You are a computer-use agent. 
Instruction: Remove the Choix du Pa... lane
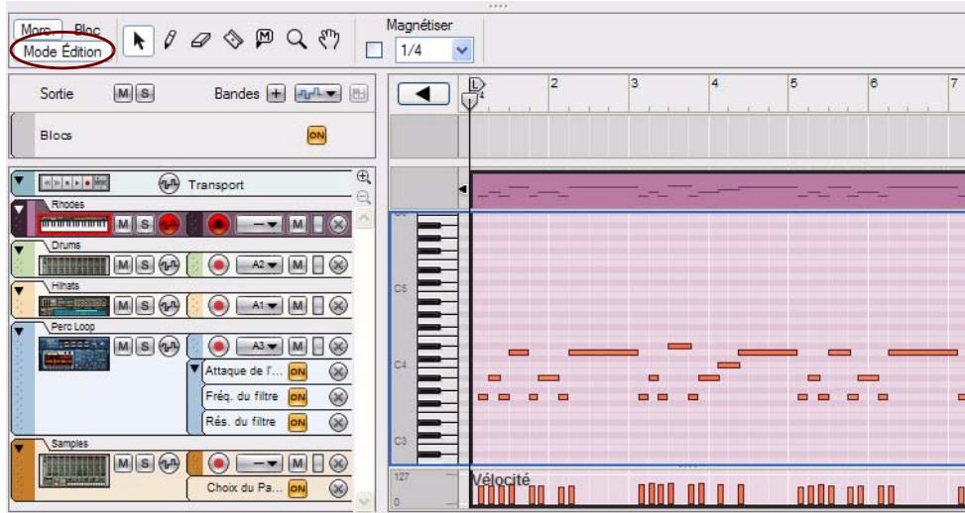(x=338, y=488)
